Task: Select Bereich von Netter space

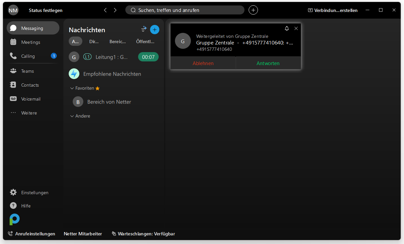Action: (x=109, y=102)
